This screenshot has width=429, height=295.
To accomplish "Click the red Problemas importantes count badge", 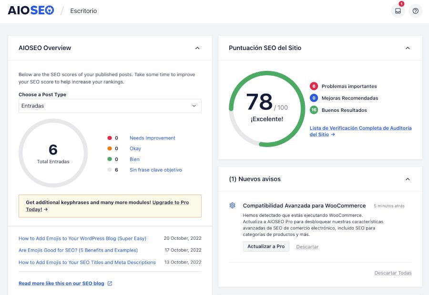I will [x=314, y=86].
